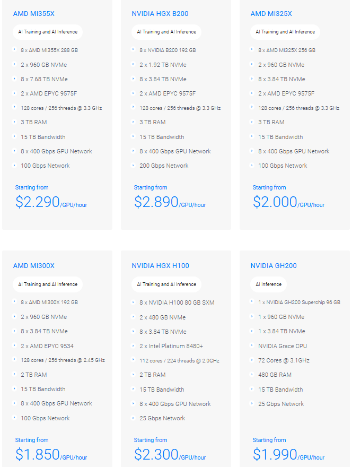Select the $1.990 price on NVIDIA GH200
This screenshot has width=352, height=467.
(x=275, y=455)
